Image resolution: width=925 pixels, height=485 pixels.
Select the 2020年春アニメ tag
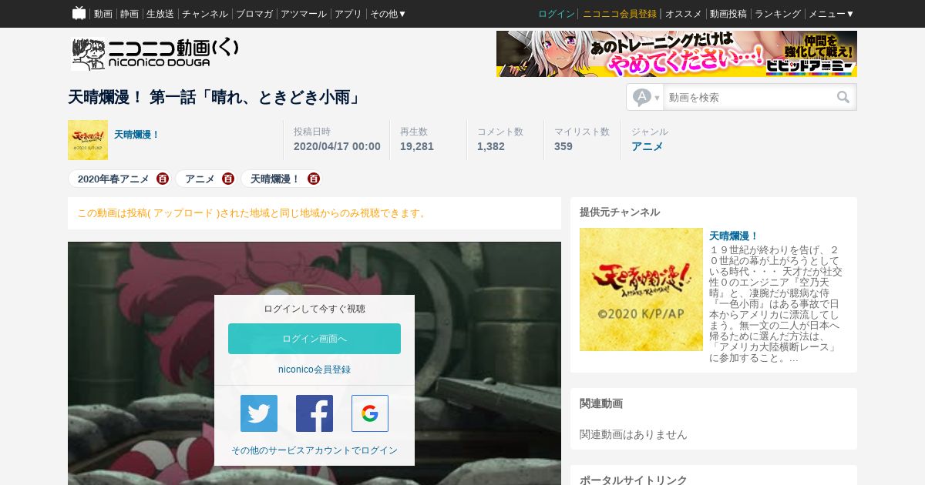pyautogui.click(x=113, y=179)
